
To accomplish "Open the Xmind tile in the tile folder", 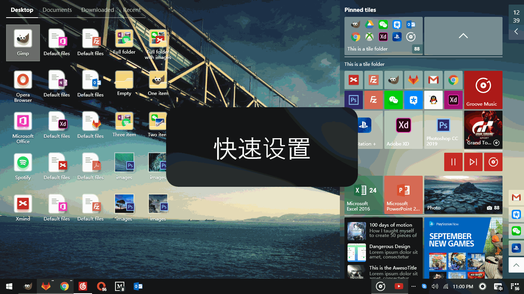I will pyautogui.click(x=354, y=80).
